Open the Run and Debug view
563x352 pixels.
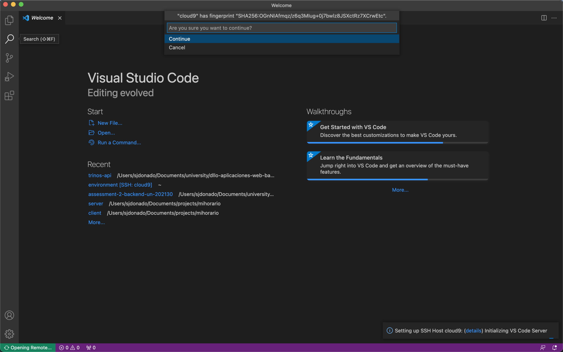click(x=9, y=77)
